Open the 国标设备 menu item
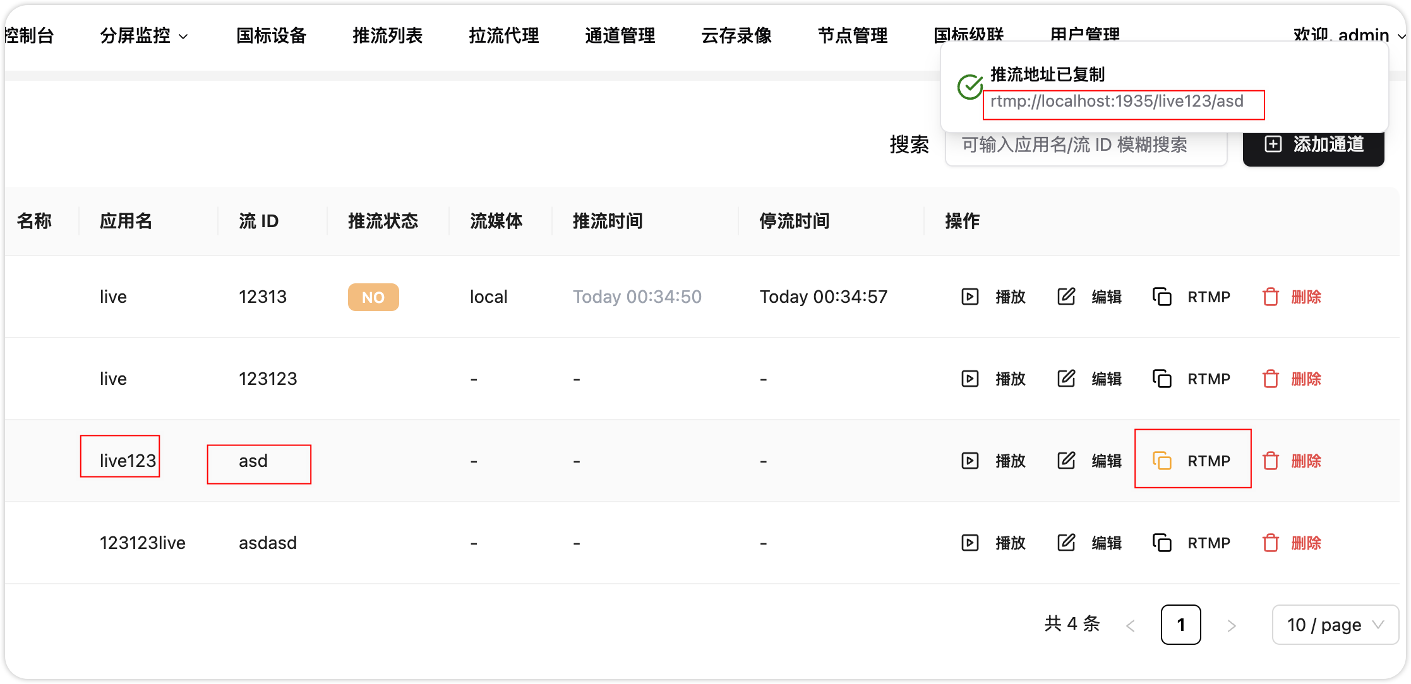The image size is (1411, 684). 271,36
